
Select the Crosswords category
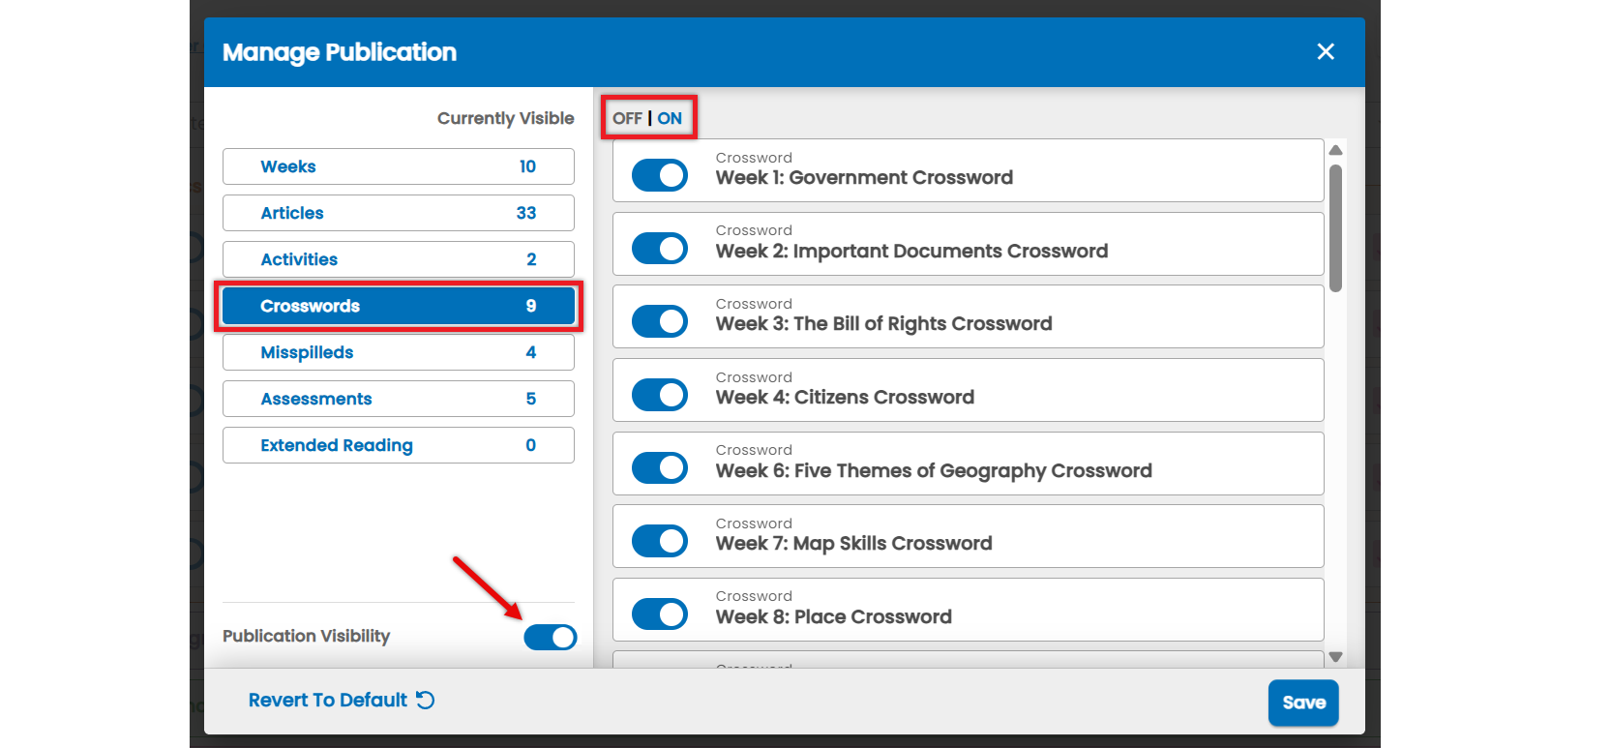coord(399,306)
